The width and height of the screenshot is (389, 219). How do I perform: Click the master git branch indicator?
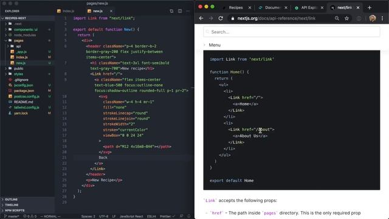pos(12,217)
